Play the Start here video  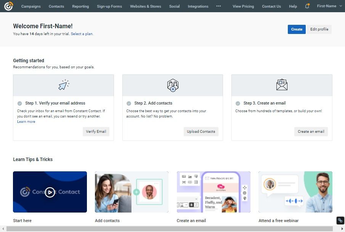click(x=50, y=192)
